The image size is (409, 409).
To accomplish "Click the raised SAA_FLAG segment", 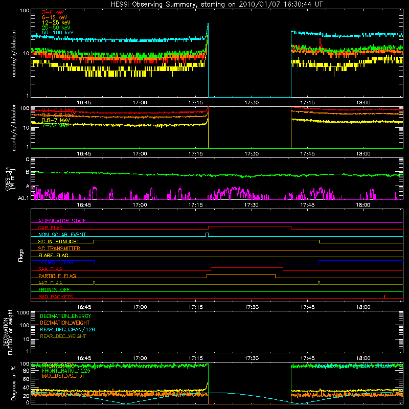I will [x=247, y=267].
